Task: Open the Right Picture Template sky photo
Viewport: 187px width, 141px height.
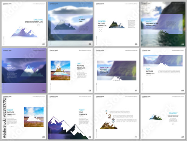Action: tap(34, 117)
